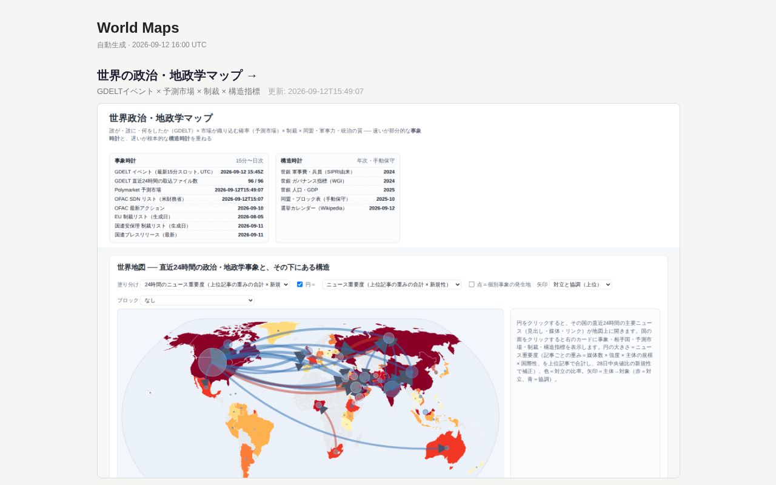The width and height of the screenshot is (776, 485).
Task: Click the 世銀 人口・GDP value 2025
Action: [x=389, y=190]
